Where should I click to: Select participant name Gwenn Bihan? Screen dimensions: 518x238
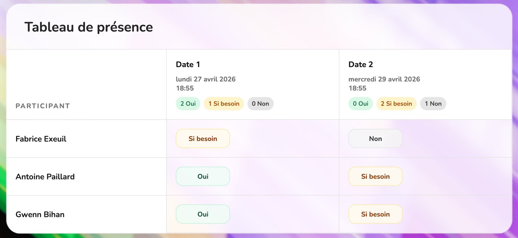(40, 214)
